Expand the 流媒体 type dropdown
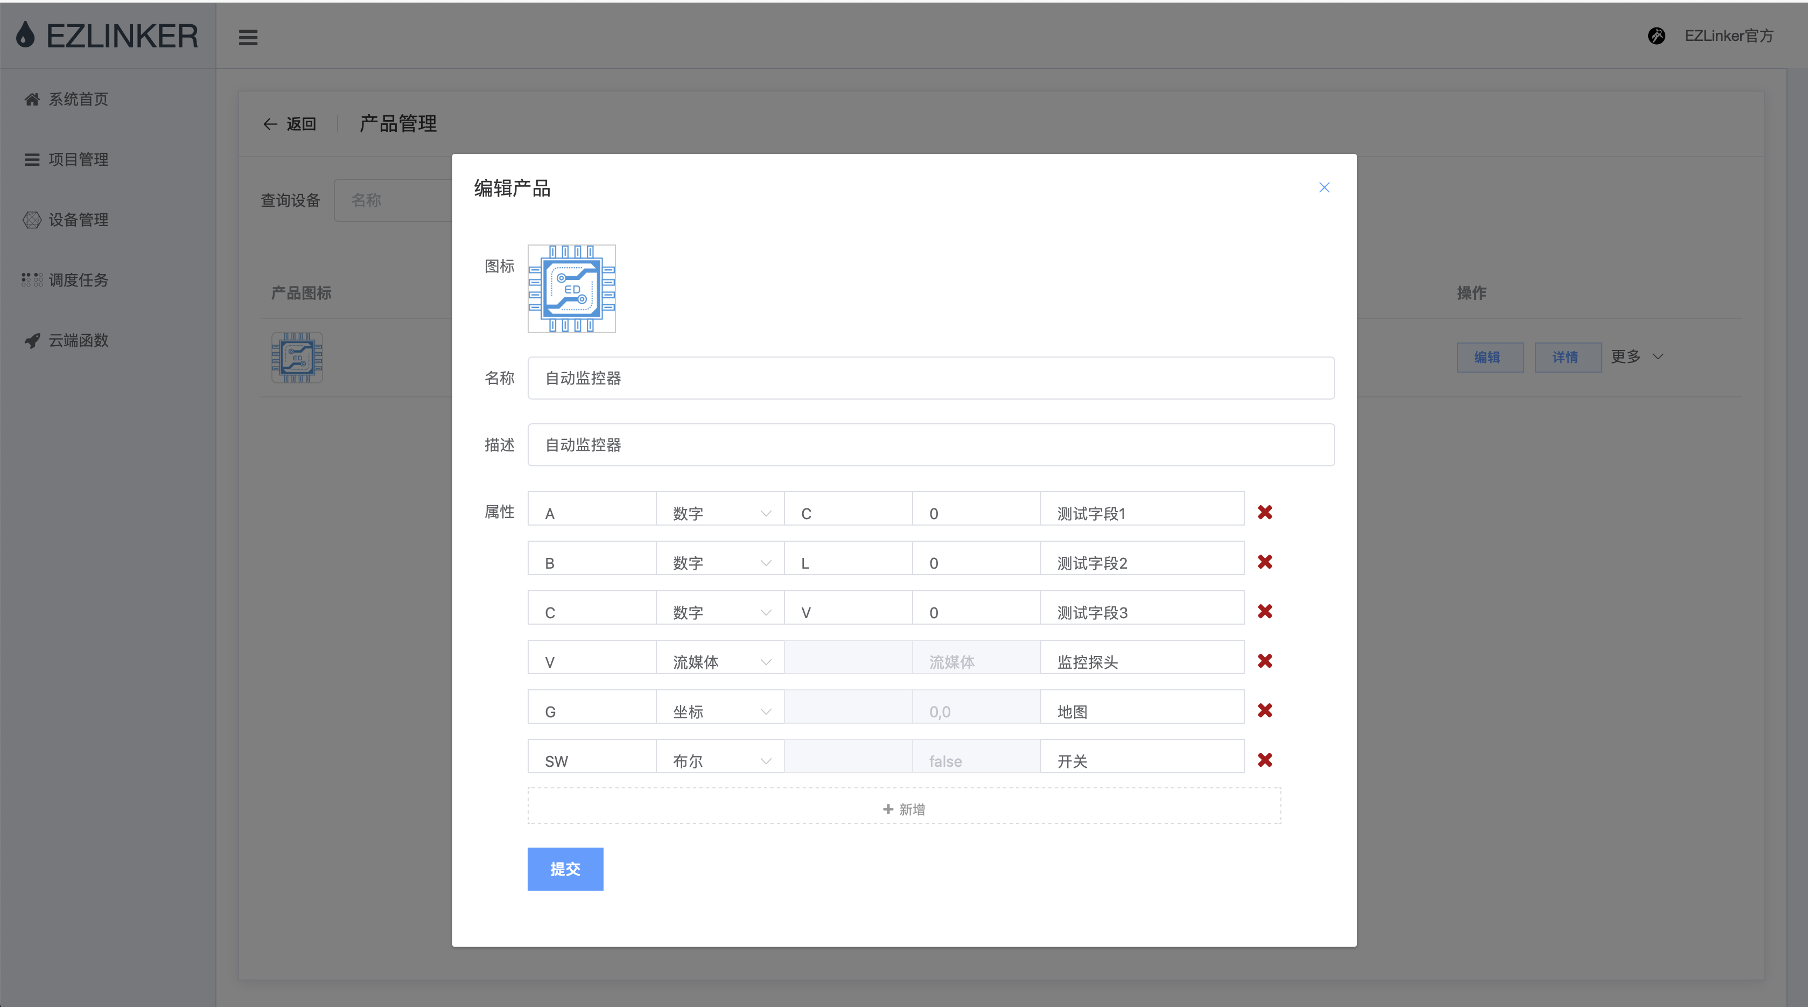Image resolution: width=1808 pixels, height=1007 pixels. click(719, 662)
